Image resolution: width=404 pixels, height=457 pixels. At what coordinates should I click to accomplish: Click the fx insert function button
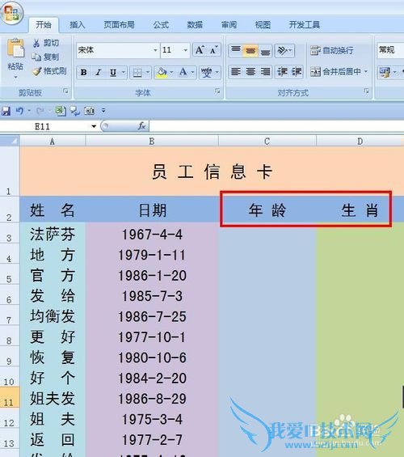(141, 126)
